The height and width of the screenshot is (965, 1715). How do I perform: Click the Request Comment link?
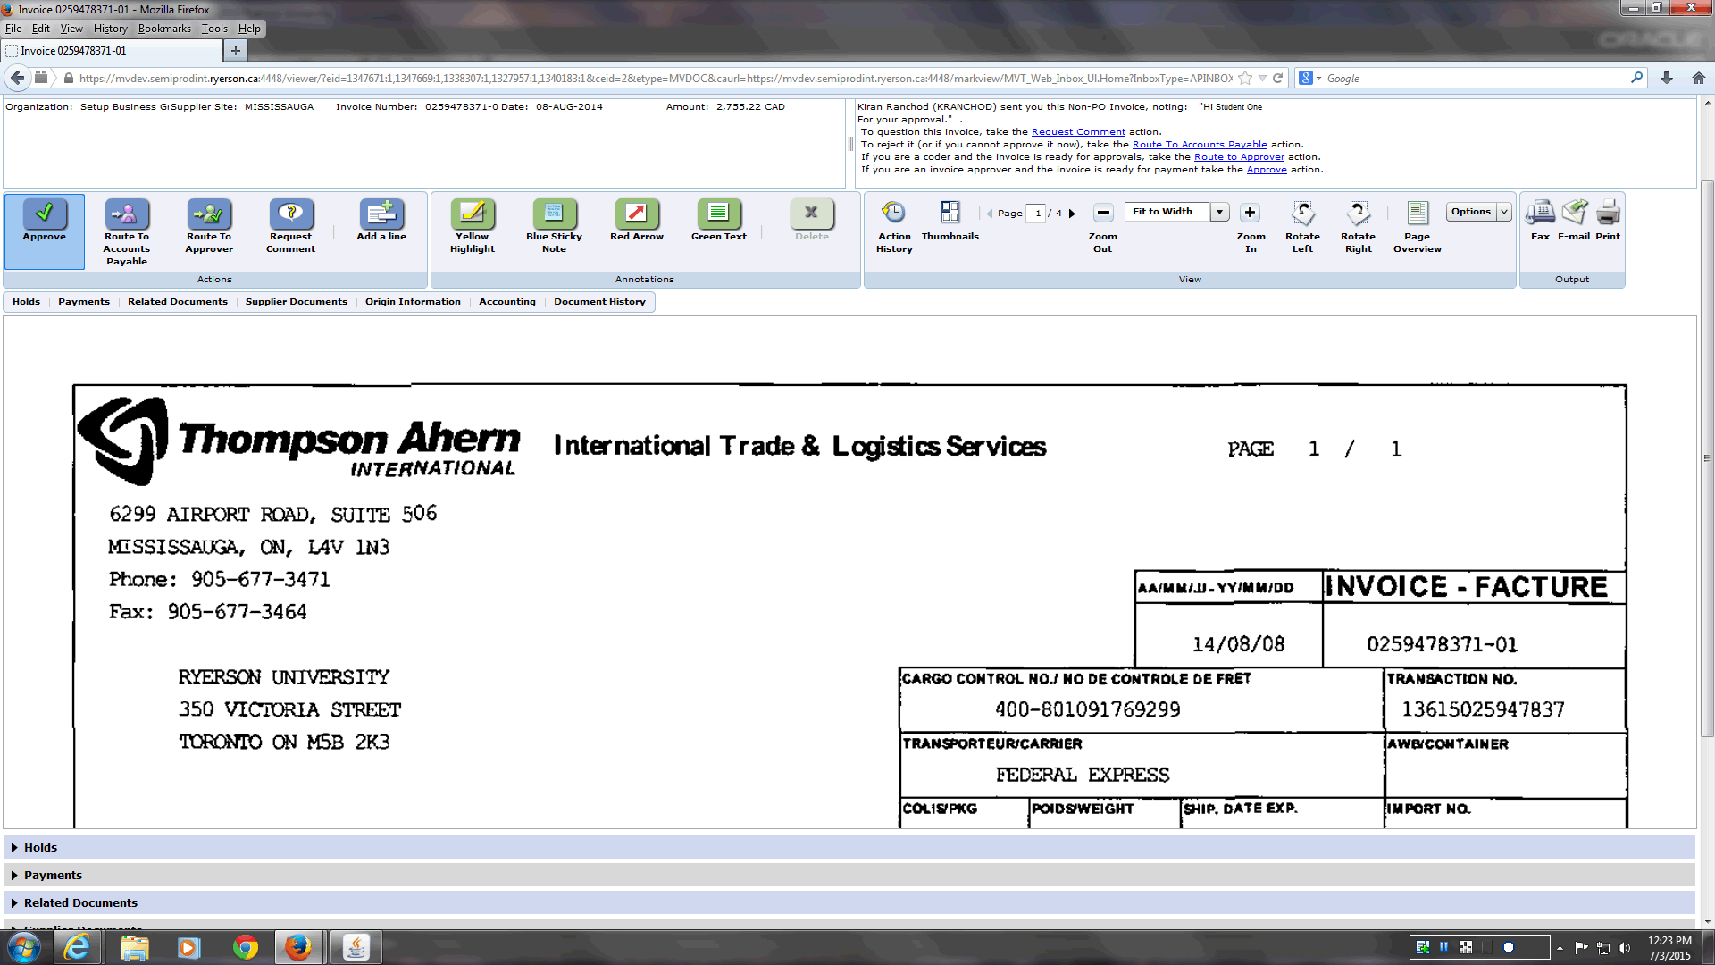click(x=1078, y=132)
